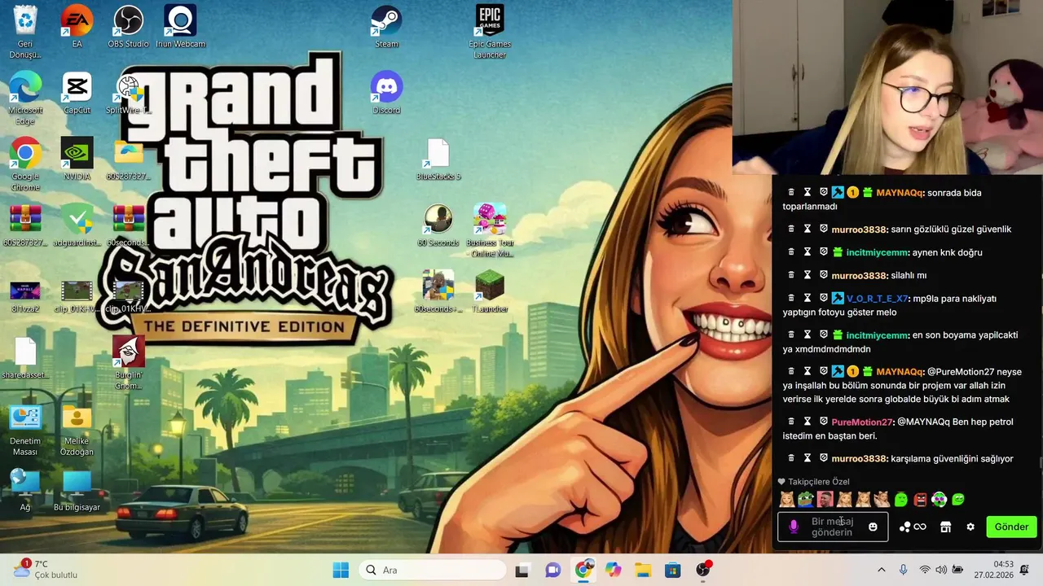Launch the 60 Seconds game shortcut

click(x=438, y=225)
